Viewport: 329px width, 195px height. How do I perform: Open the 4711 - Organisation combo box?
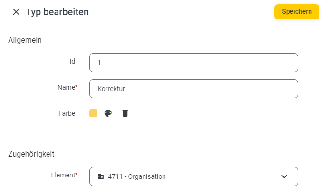point(194,176)
